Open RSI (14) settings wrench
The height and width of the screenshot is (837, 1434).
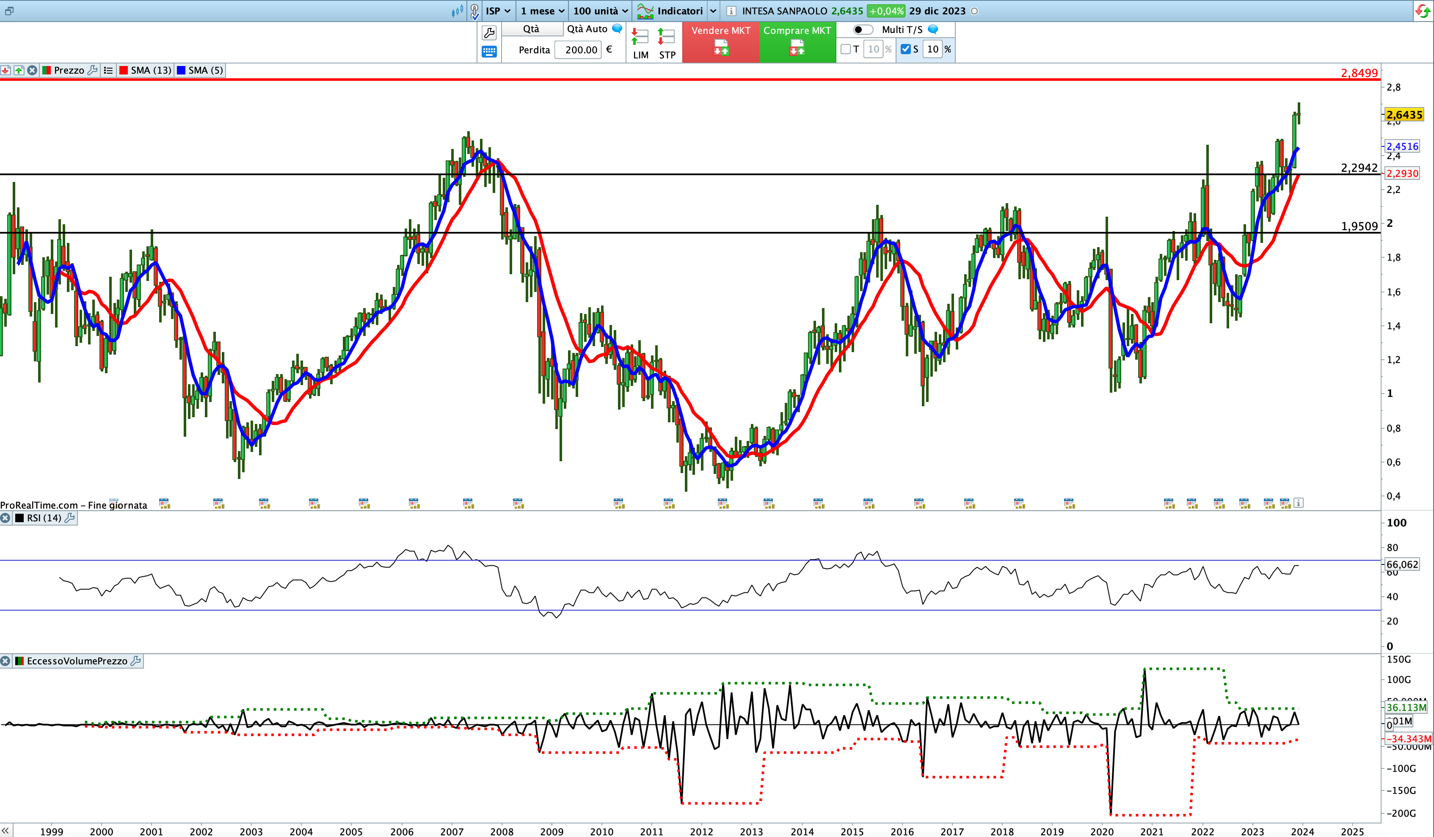(70, 518)
